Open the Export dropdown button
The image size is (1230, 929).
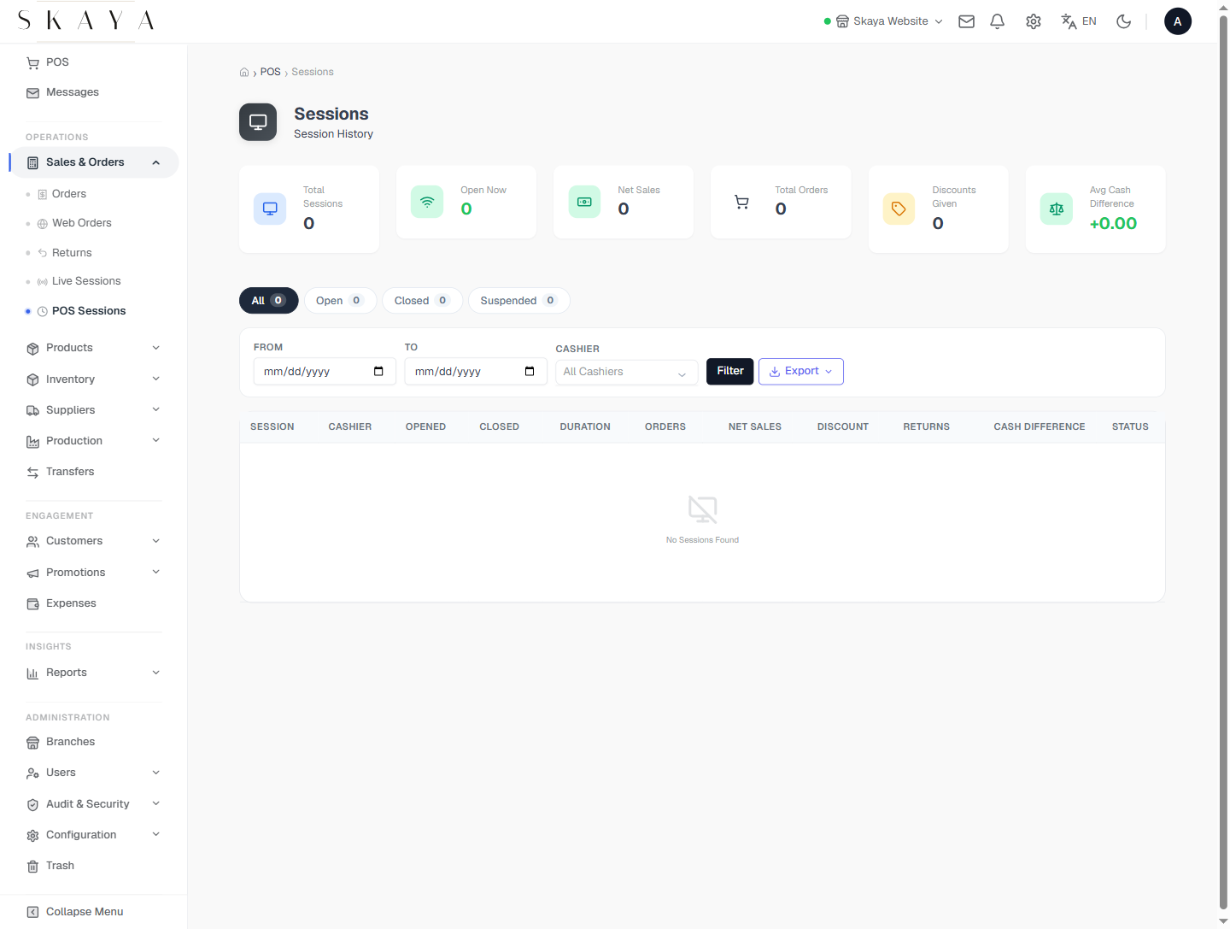(801, 371)
